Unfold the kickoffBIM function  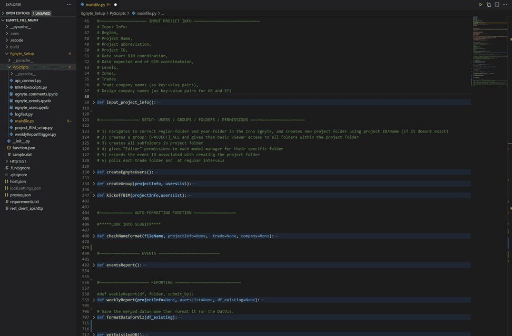coord(94,195)
